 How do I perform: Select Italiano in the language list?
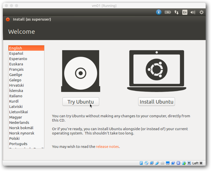click(x=26, y=96)
